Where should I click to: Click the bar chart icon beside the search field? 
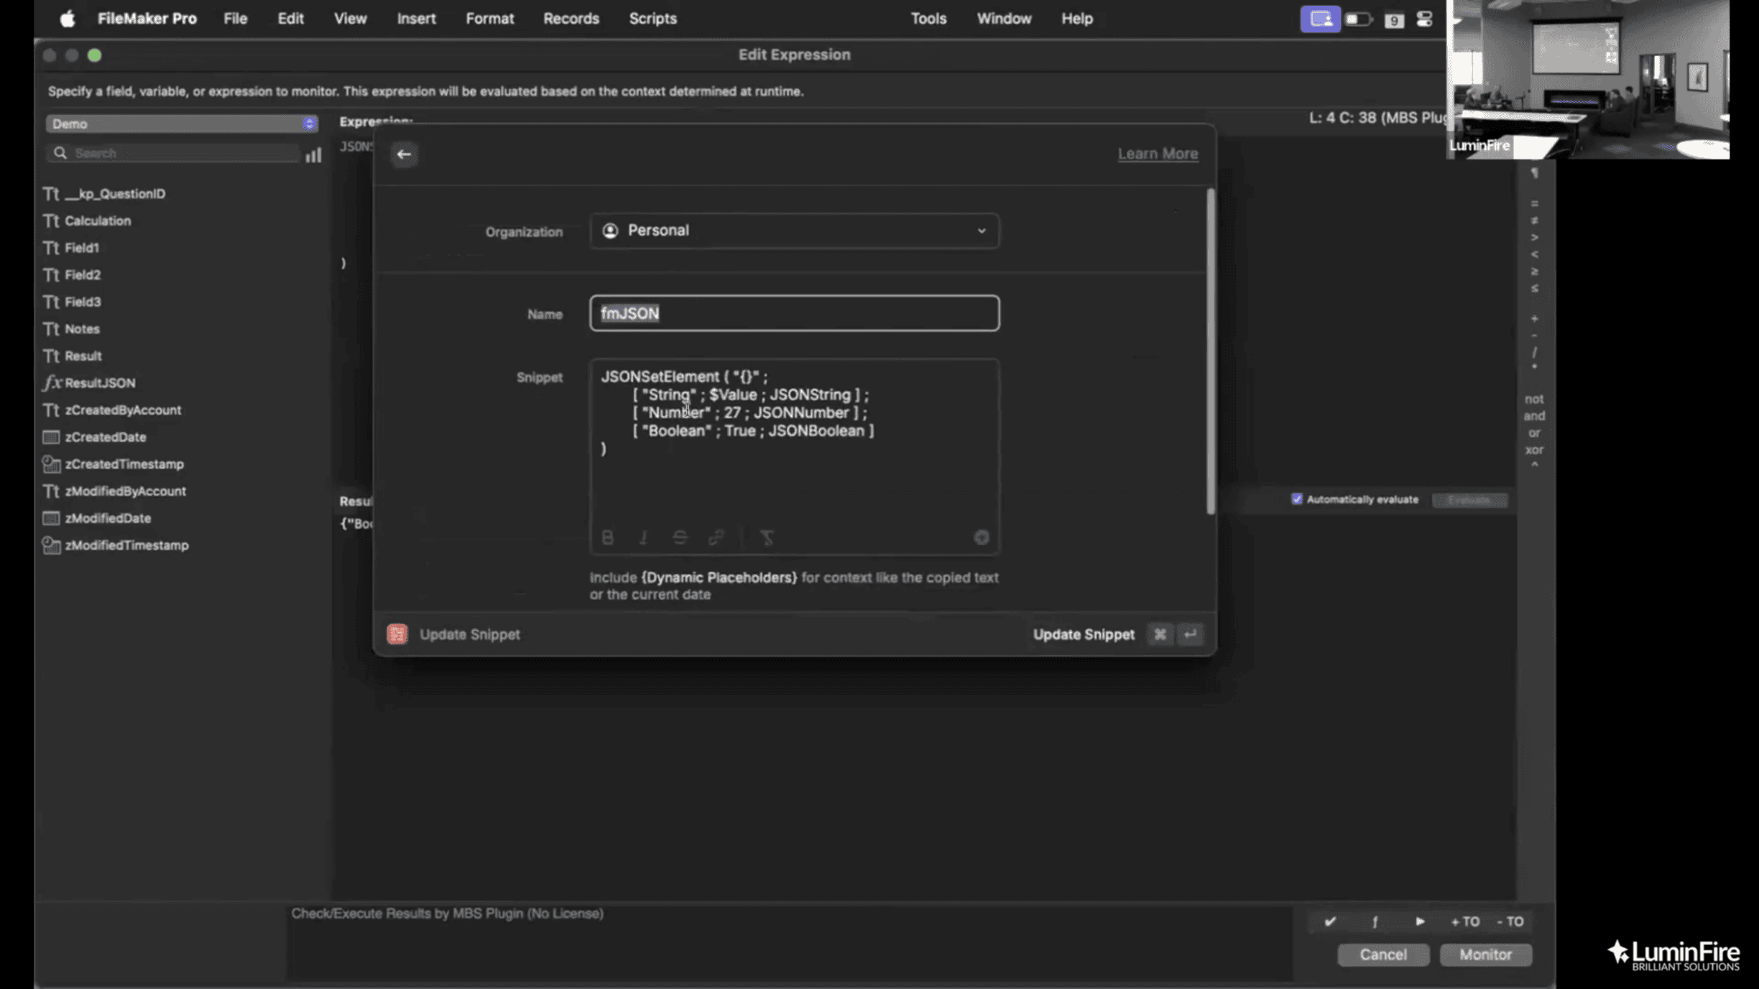pyautogui.click(x=313, y=155)
